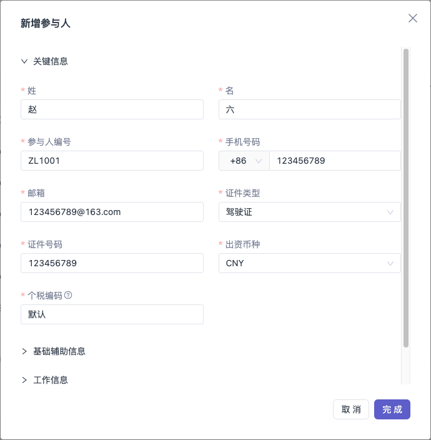
Task: Focus the 姓 input containing 赵
Action: 112,109
